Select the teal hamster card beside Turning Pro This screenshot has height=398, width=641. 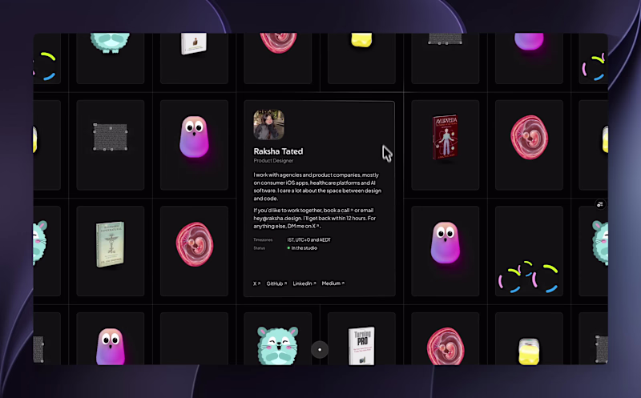point(277,339)
